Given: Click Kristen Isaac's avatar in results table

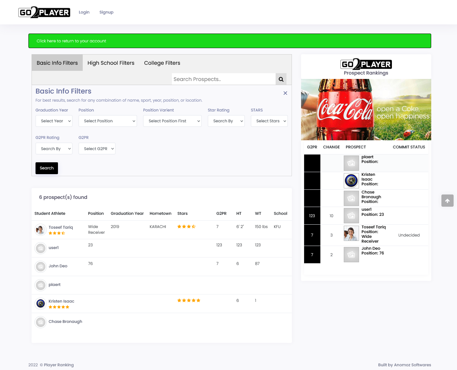Looking at the screenshot, I should 41,304.
